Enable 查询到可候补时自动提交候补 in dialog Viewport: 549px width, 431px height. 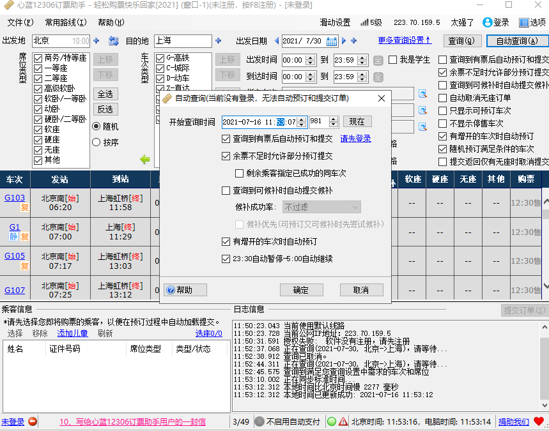(x=226, y=190)
